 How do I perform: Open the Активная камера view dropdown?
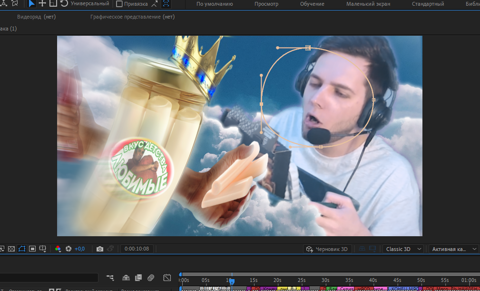coord(454,249)
